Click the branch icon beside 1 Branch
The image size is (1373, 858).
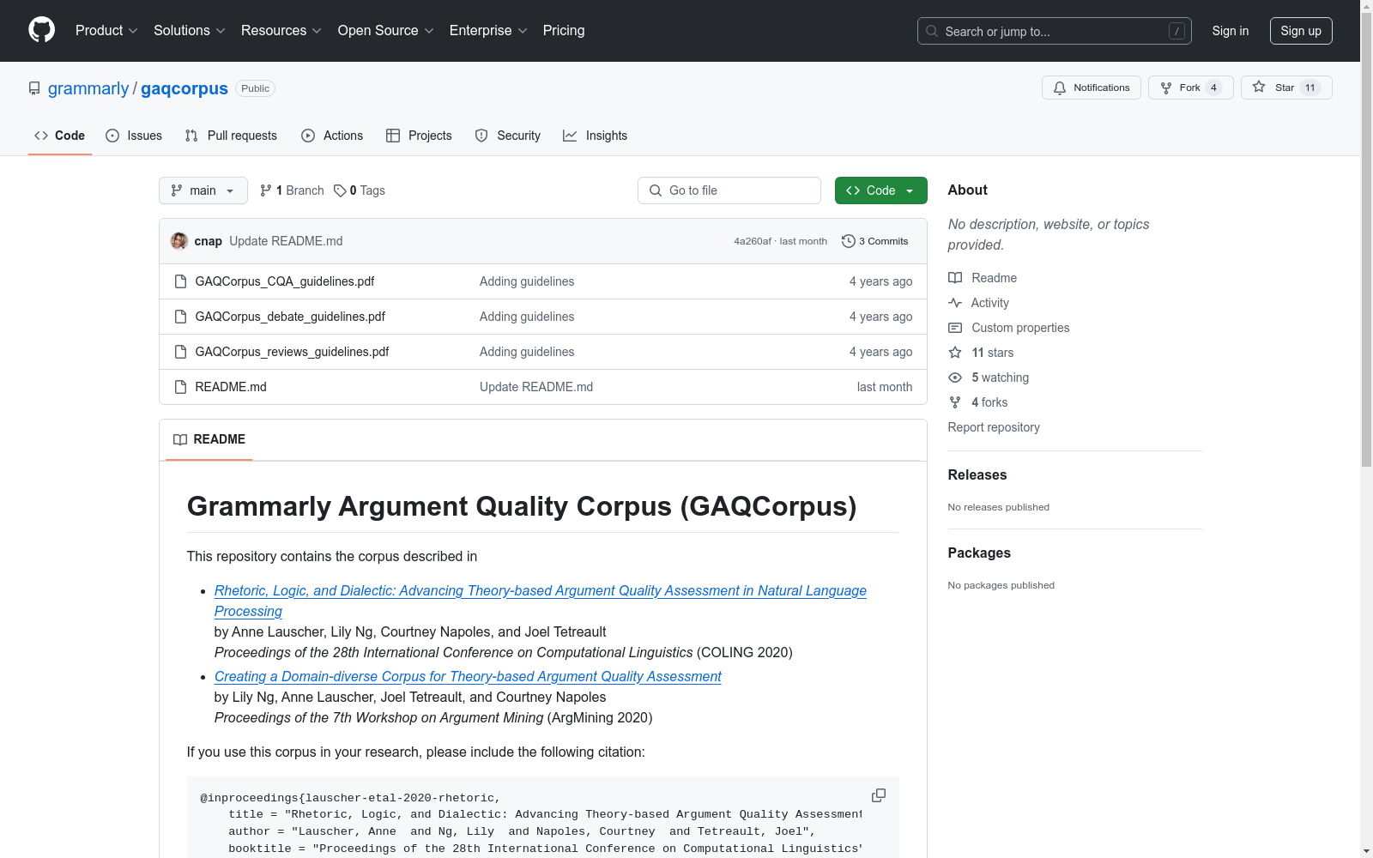pos(266,190)
